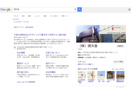Click the （株）遊文舎 panel title
Image resolution: width=131 pixels, height=98 pixels.
click(88, 46)
